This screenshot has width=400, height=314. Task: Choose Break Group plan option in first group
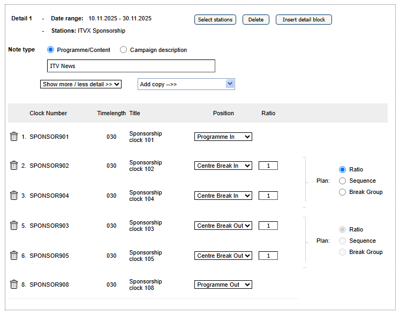tap(343, 192)
